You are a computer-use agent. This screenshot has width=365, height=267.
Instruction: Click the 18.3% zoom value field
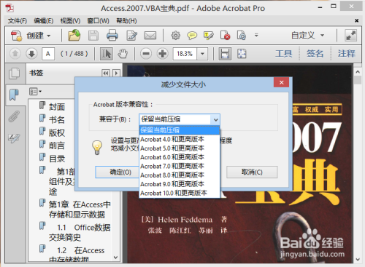(185, 54)
